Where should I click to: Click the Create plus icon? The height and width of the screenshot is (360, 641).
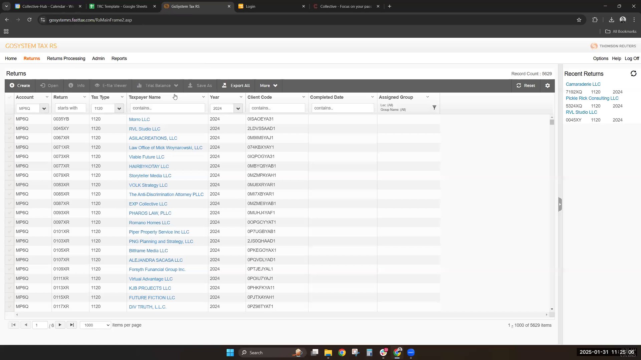[12, 85]
